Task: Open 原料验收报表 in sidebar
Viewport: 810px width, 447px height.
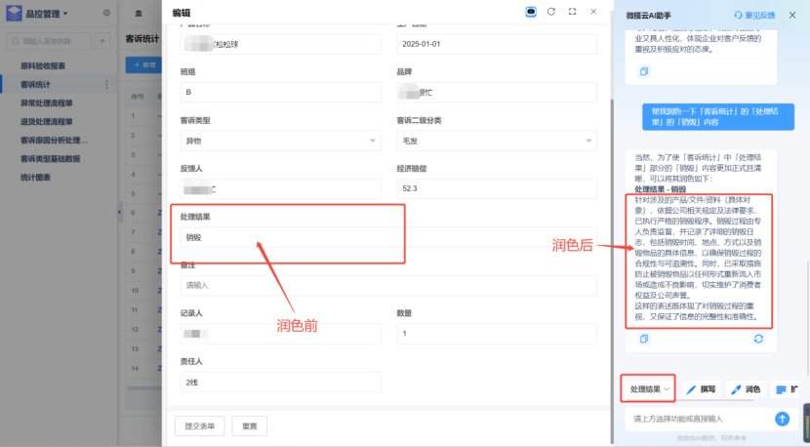Action: (43, 65)
